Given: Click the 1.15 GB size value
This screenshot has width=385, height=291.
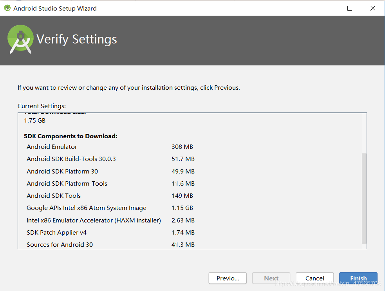Looking at the screenshot, I should click(182, 208).
